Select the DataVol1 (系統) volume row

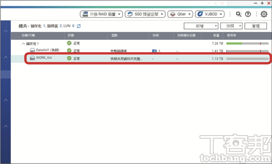pyautogui.click(x=141, y=51)
